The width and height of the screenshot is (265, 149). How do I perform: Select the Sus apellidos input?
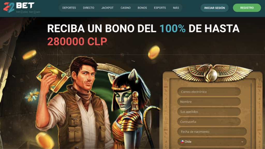coord(209,112)
